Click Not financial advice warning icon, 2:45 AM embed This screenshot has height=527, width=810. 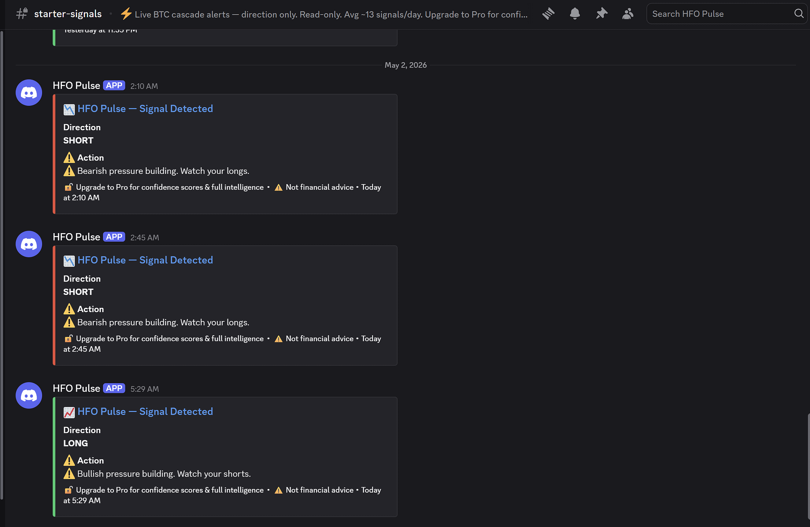[x=278, y=339]
